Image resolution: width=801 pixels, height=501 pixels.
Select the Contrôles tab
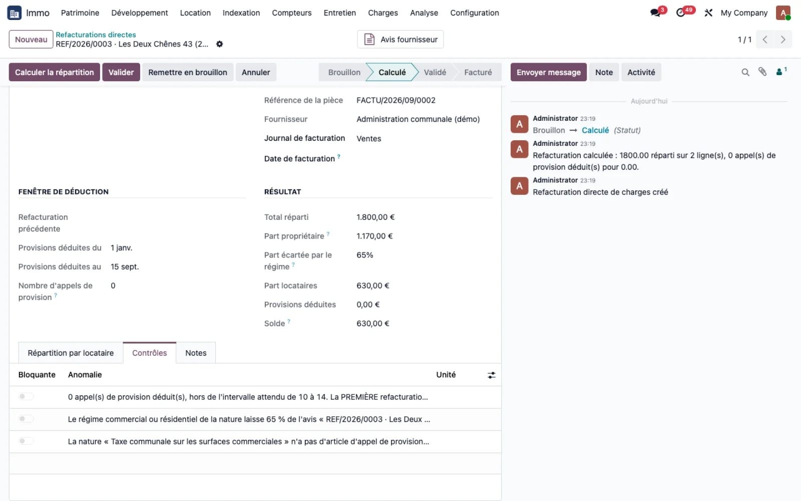[150, 353]
